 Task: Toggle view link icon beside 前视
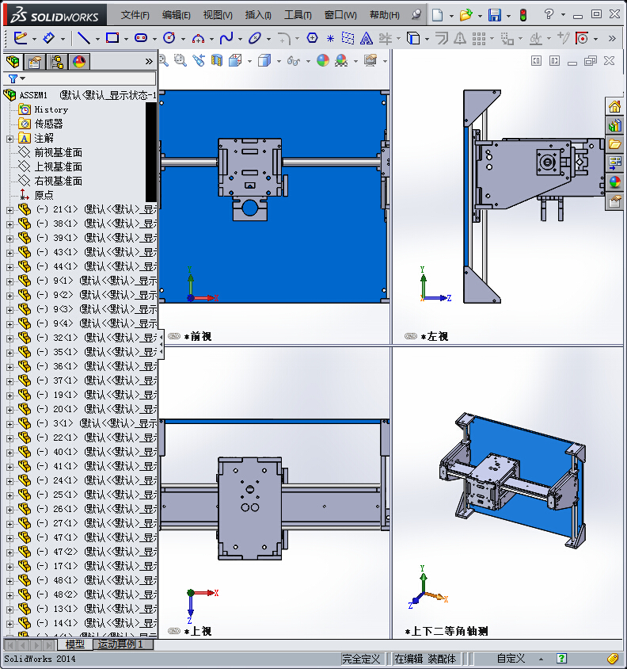pyautogui.click(x=174, y=336)
